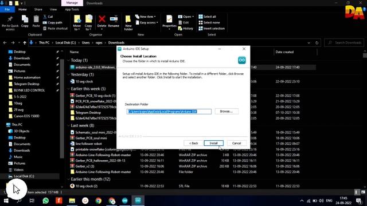The height and width of the screenshot is (206, 367).
Task: Click History in the Open group
Action: (x=186, y=29)
